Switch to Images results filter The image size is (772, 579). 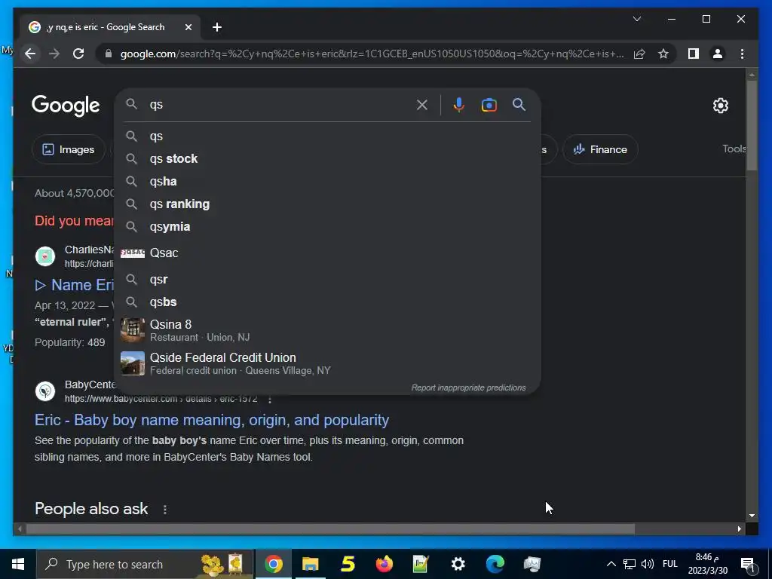[69, 149]
